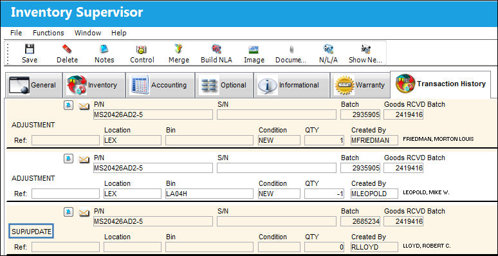Click Batch field showing 2685234
498x256 pixels.
[x=360, y=221]
